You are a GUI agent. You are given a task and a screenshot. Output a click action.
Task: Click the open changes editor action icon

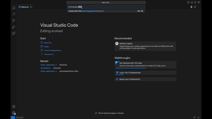tap(191, 7)
